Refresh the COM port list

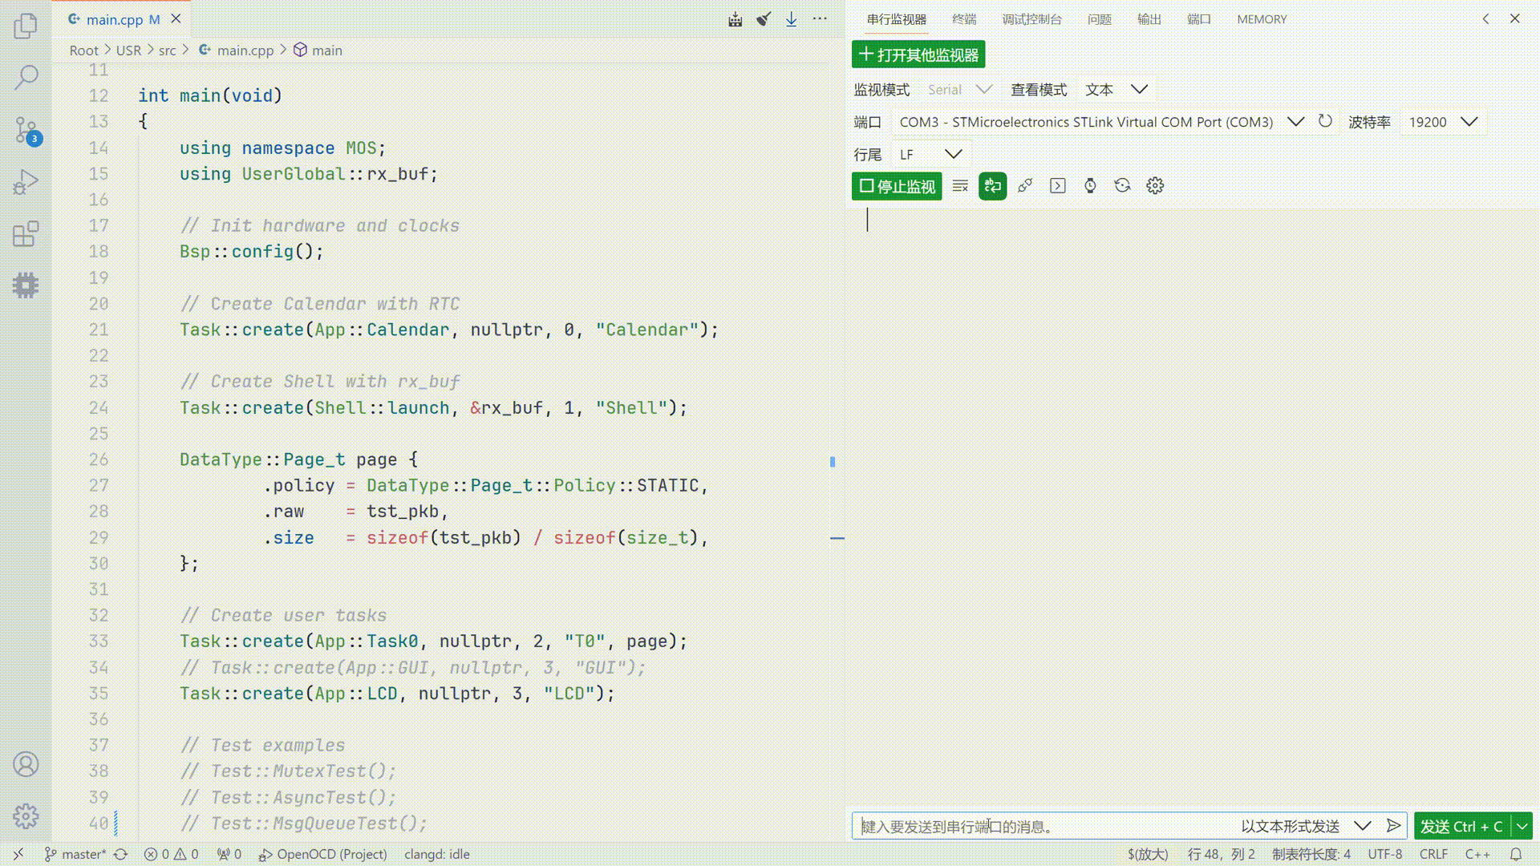[x=1325, y=121]
